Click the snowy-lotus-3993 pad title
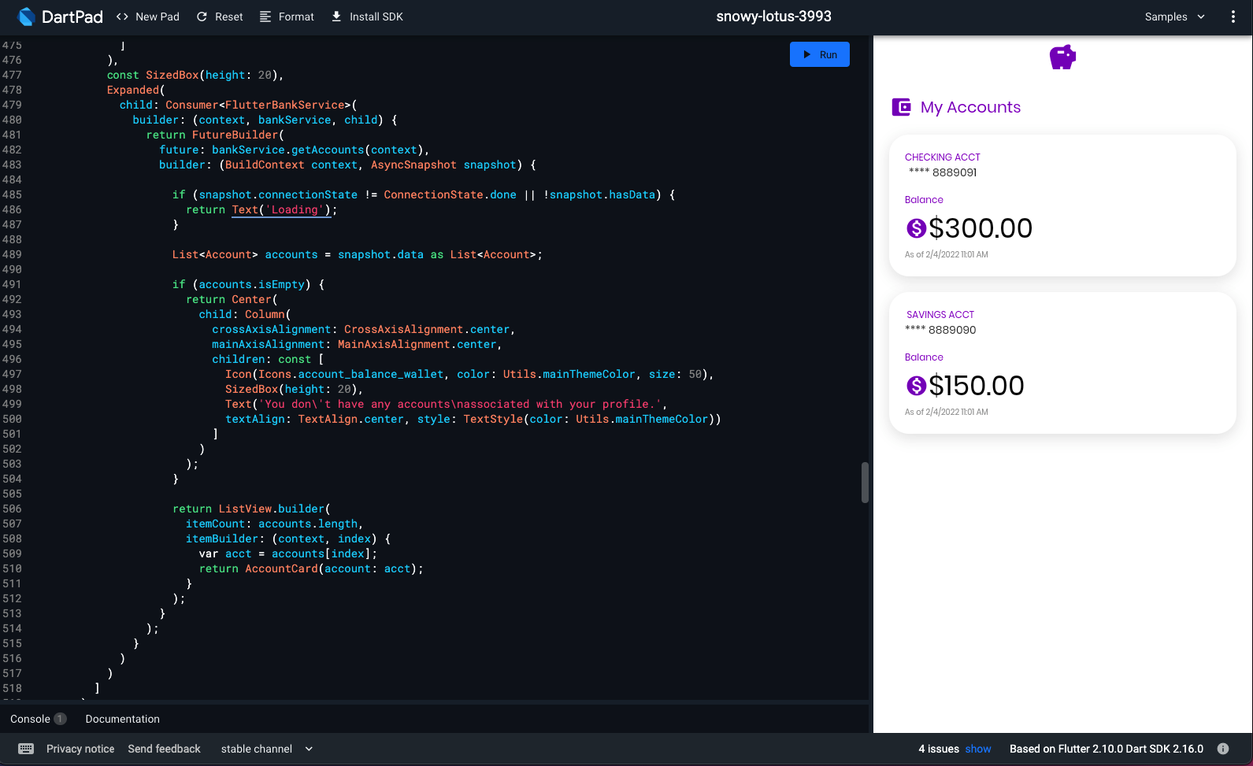Viewport: 1253px width, 766px height. tap(773, 17)
